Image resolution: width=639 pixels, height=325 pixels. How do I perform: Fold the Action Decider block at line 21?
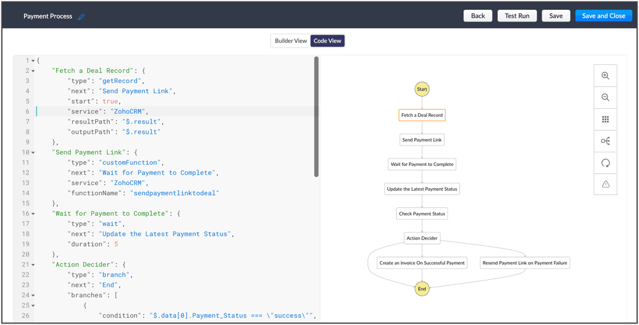33,264
